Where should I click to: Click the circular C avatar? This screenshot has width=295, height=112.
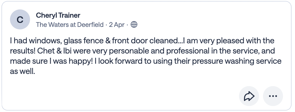coord(20,19)
